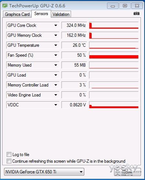Expand the GPU Memory Clock sensor menu
This screenshot has height=180, width=145.
(56, 35)
